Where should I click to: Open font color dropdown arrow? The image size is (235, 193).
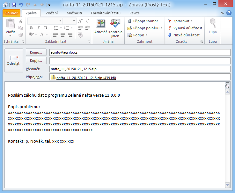(47, 35)
